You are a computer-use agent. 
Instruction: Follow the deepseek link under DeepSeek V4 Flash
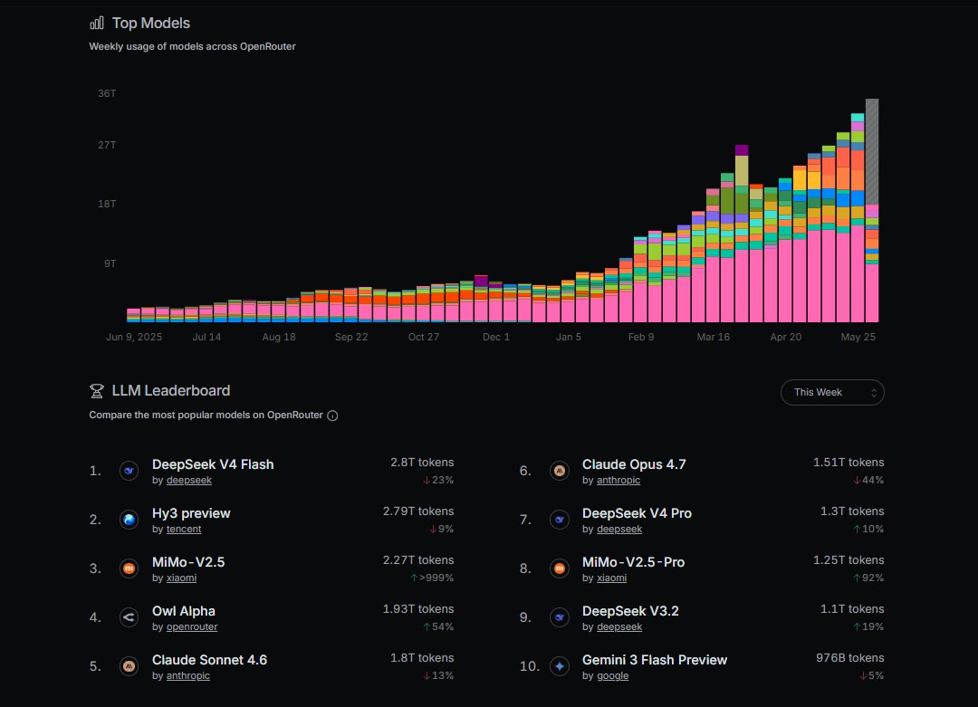click(x=189, y=481)
